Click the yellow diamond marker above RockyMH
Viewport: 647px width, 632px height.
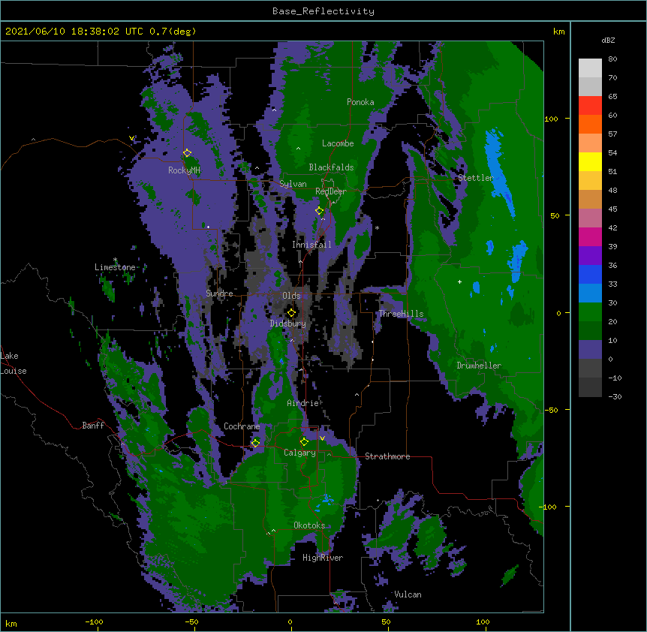pos(187,153)
